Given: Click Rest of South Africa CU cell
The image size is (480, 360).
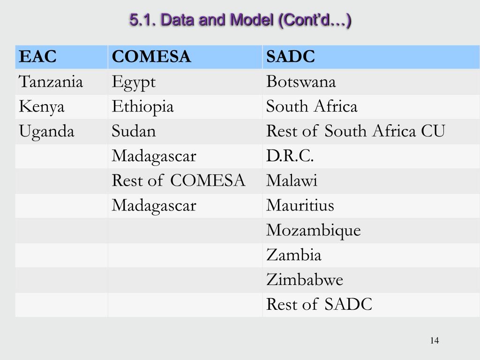Looking at the screenshot, I should point(371,131).
